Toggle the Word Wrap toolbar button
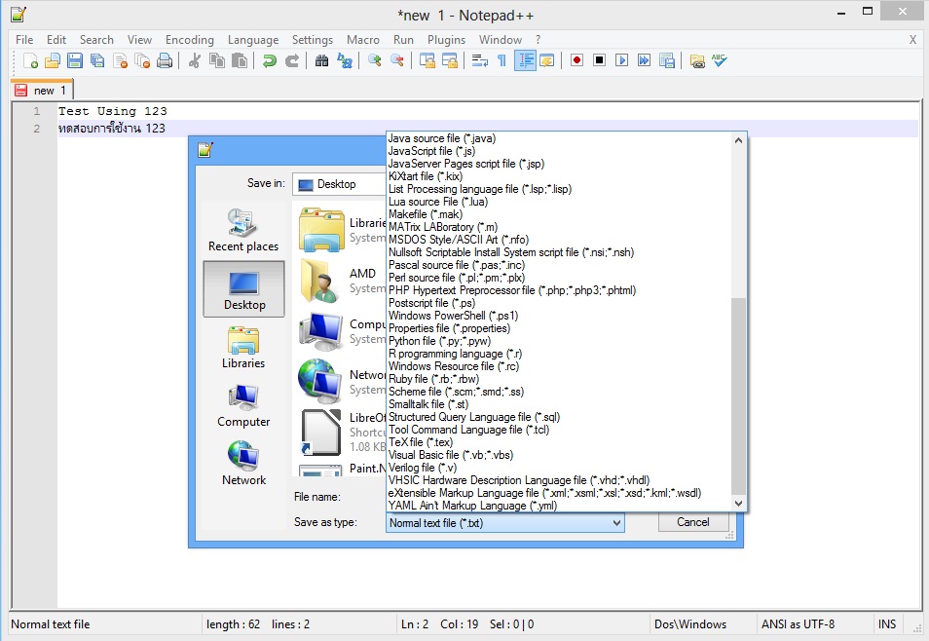This screenshot has width=929, height=641. pyautogui.click(x=480, y=60)
